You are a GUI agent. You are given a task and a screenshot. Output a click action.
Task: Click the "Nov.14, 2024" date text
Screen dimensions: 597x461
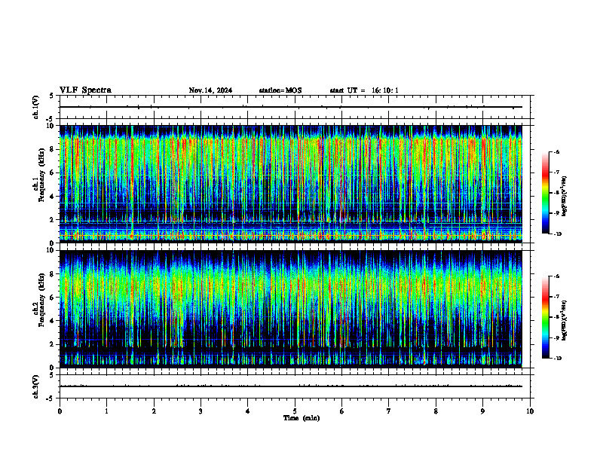tap(210, 90)
